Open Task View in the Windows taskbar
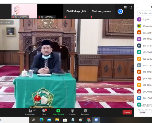The image size is (152, 123). click(33, 120)
